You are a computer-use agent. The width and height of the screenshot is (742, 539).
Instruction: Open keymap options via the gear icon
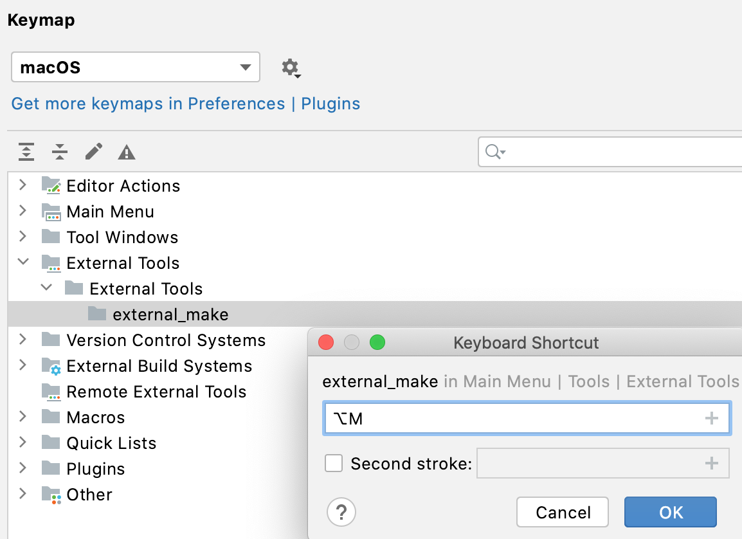[x=290, y=67]
